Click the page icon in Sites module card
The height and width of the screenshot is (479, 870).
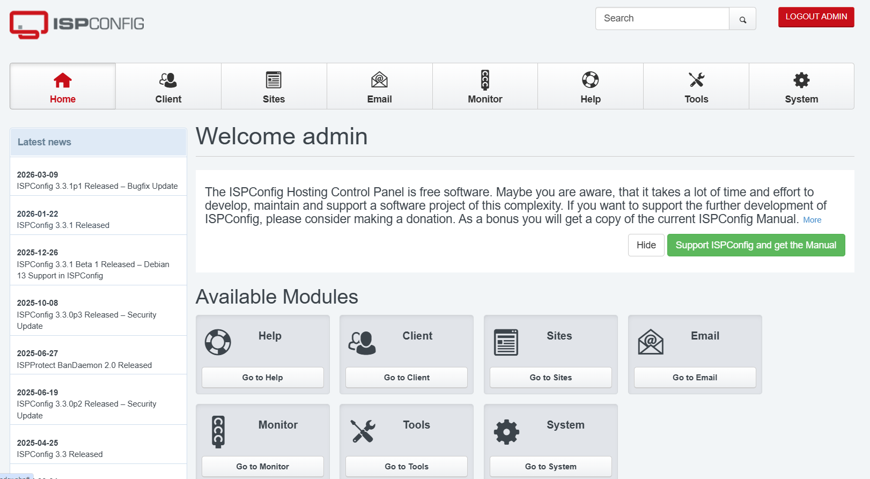click(506, 342)
